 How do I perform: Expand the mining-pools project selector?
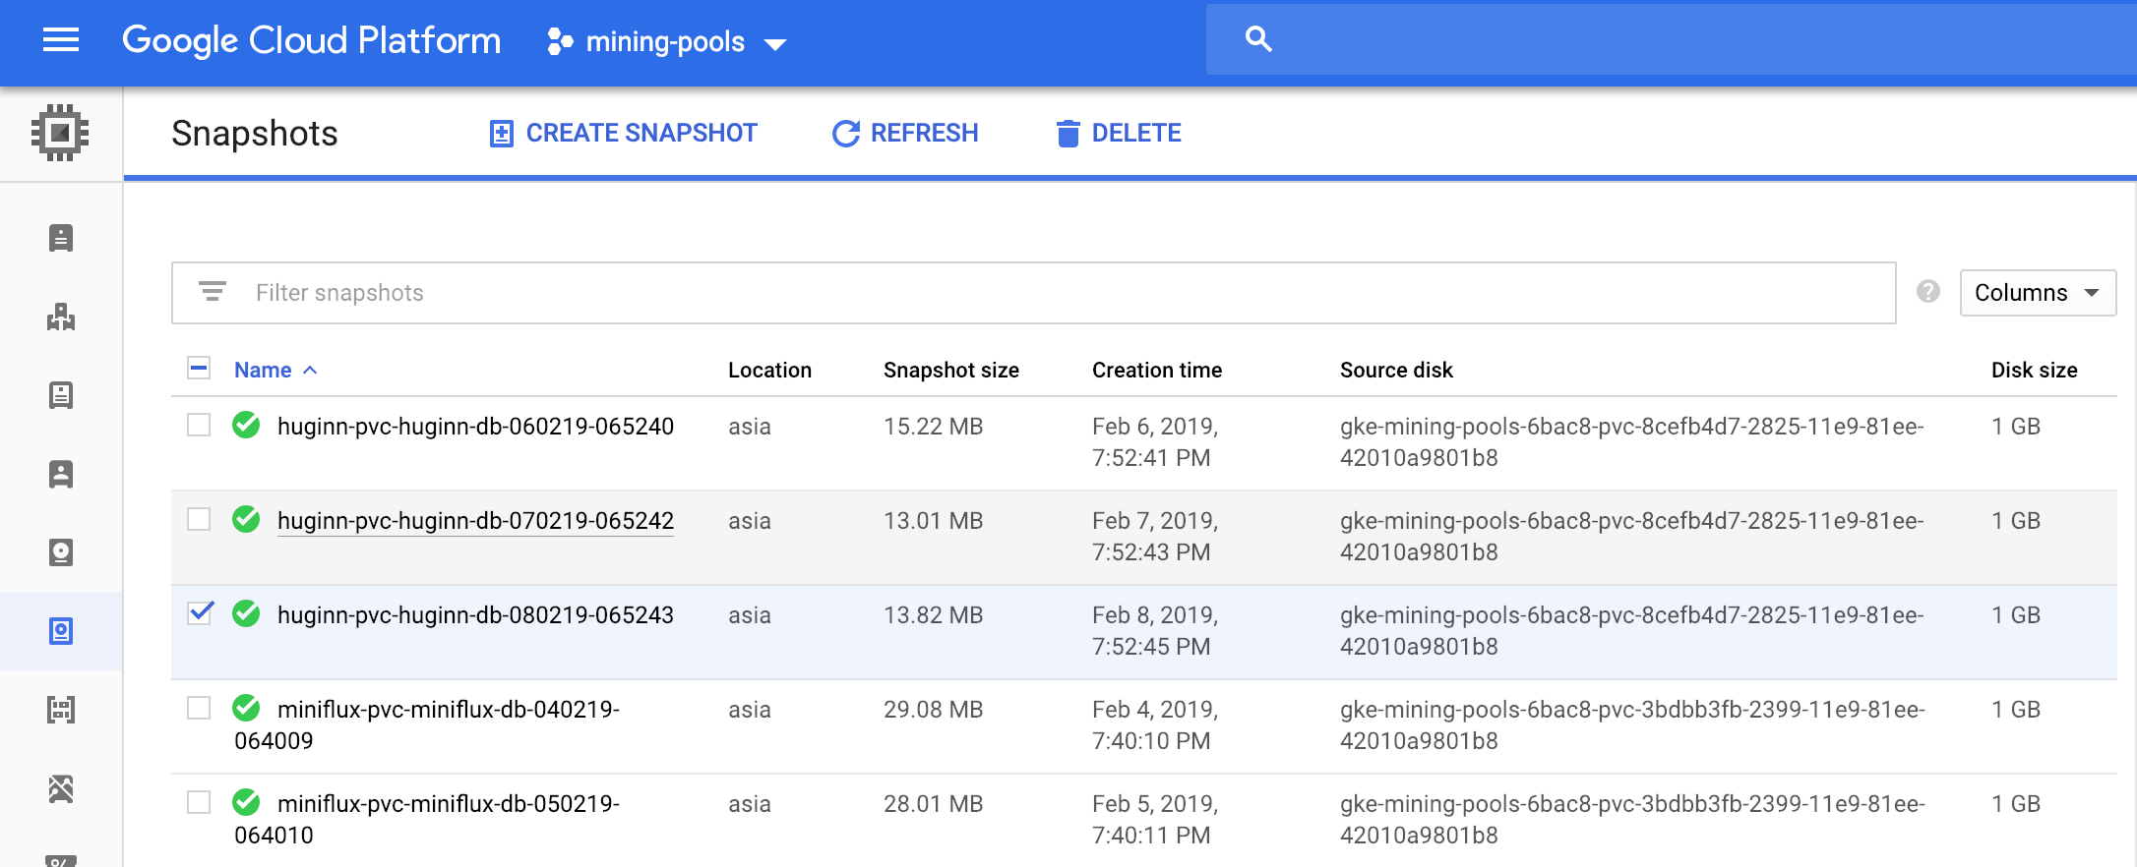tap(666, 42)
